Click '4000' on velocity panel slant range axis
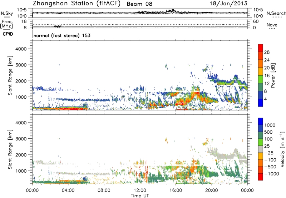286x198 pixels. pyautogui.click(x=21, y=123)
